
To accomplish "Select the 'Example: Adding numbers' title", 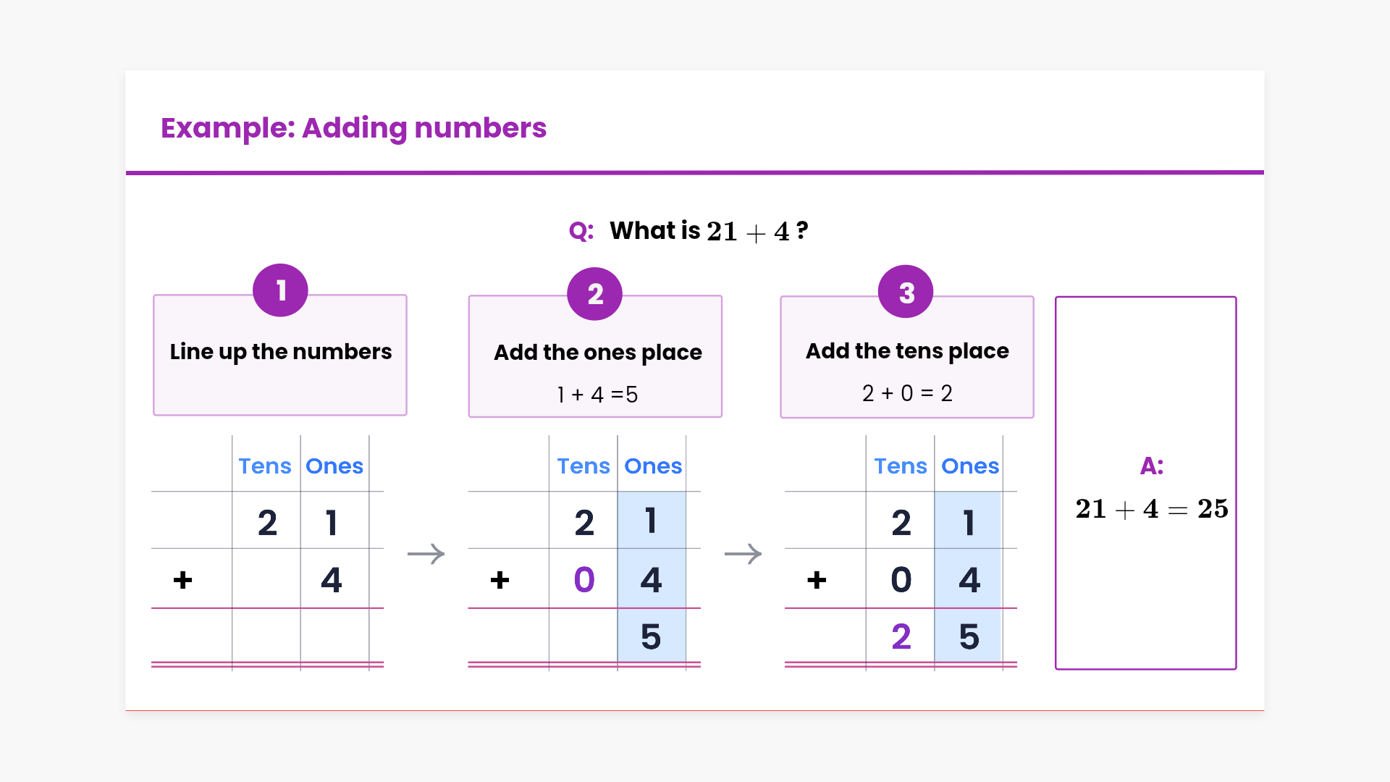I will [353, 128].
